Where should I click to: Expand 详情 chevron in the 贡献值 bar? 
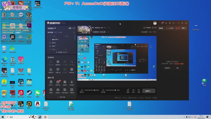tap(184, 28)
